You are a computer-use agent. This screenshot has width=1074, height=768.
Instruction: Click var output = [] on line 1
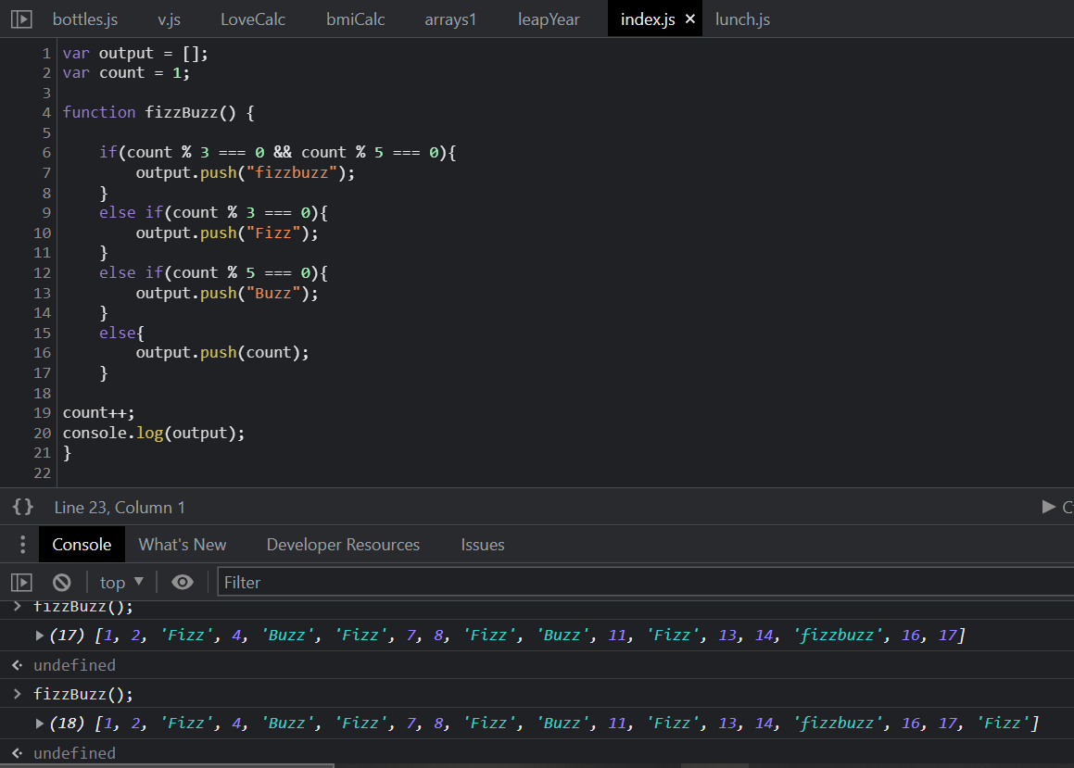click(135, 53)
